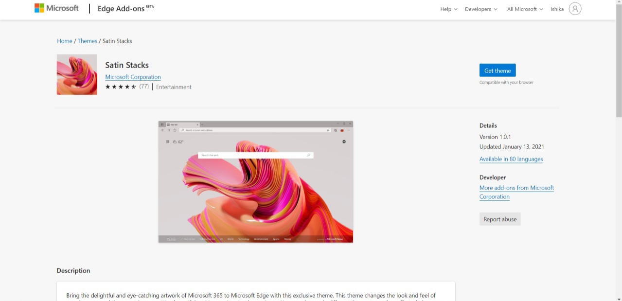Click the star rating for Satin Stacks

121,87
